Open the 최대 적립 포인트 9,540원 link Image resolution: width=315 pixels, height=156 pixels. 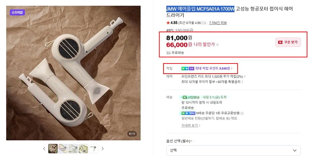(x=214, y=68)
